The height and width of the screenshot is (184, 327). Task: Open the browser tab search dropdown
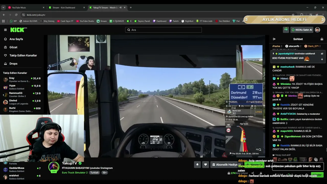click(3, 8)
